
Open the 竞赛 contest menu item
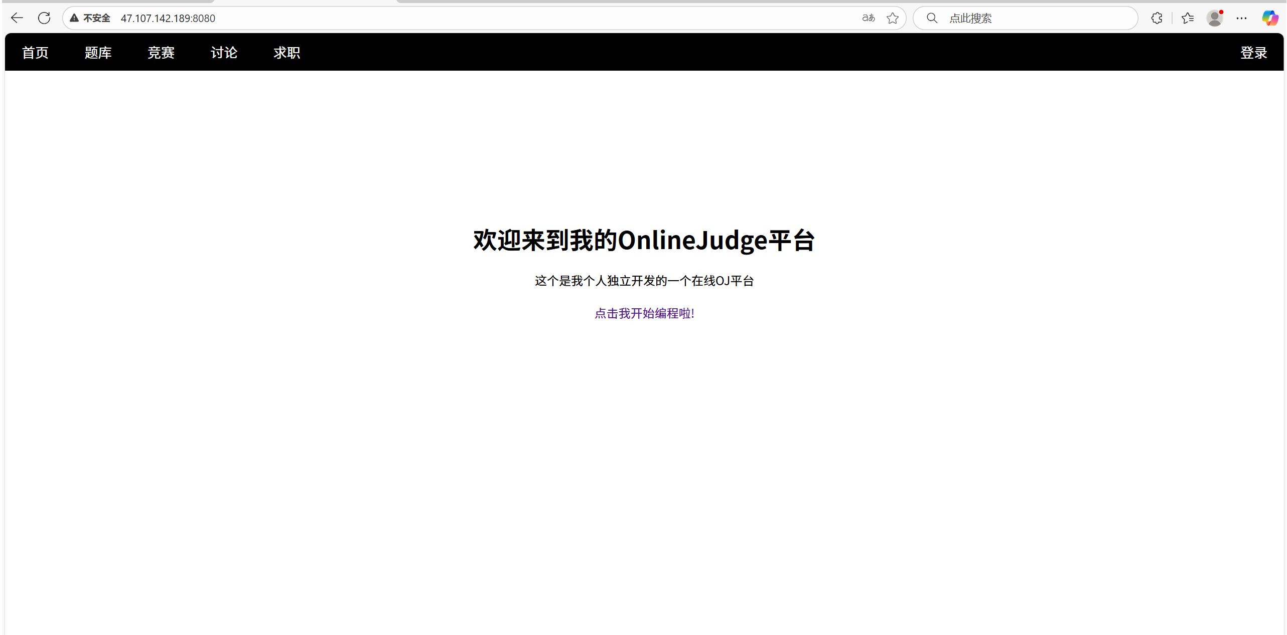click(x=161, y=53)
